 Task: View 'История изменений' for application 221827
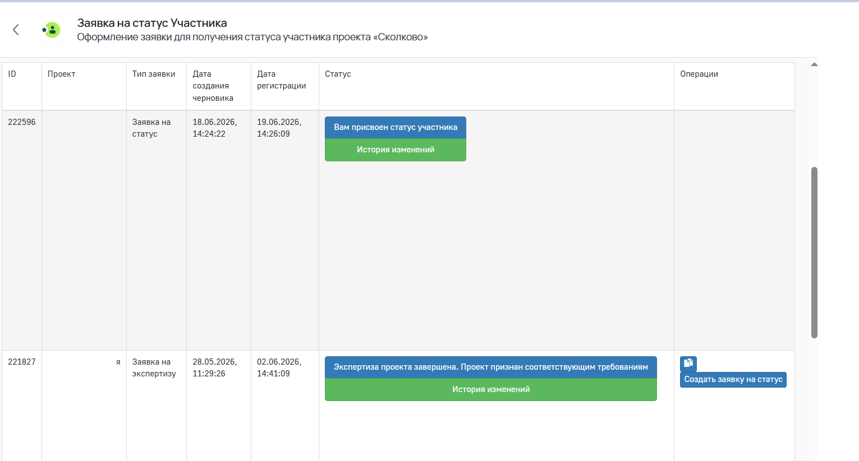click(491, 389)
